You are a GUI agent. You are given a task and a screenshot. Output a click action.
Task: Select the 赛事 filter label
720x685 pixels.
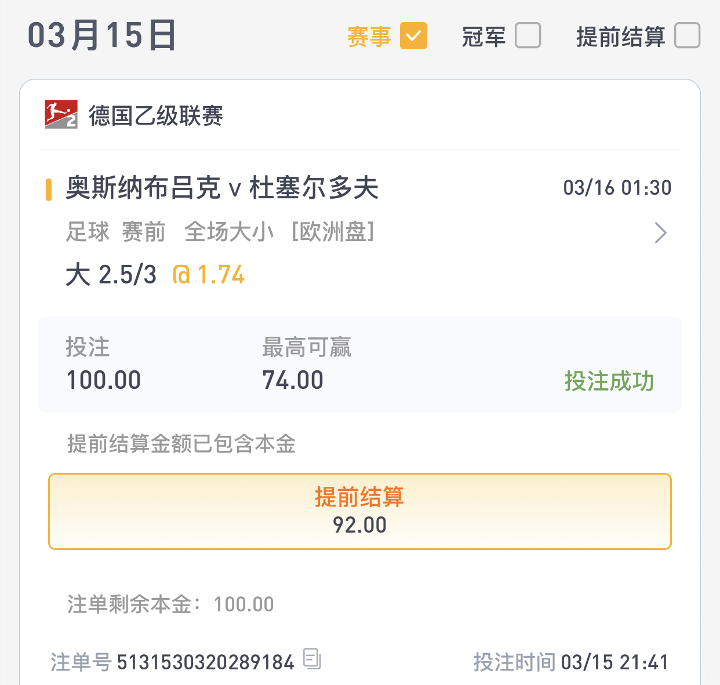pyautogui.click(x=369, y=37)
